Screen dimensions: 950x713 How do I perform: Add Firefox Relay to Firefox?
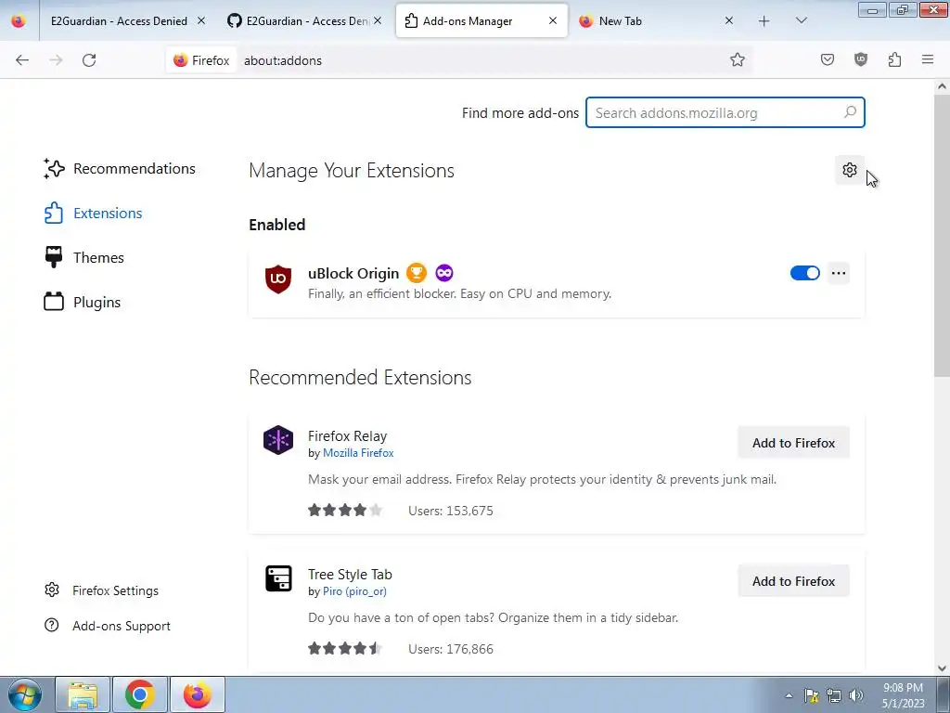(x=794, y=443)
